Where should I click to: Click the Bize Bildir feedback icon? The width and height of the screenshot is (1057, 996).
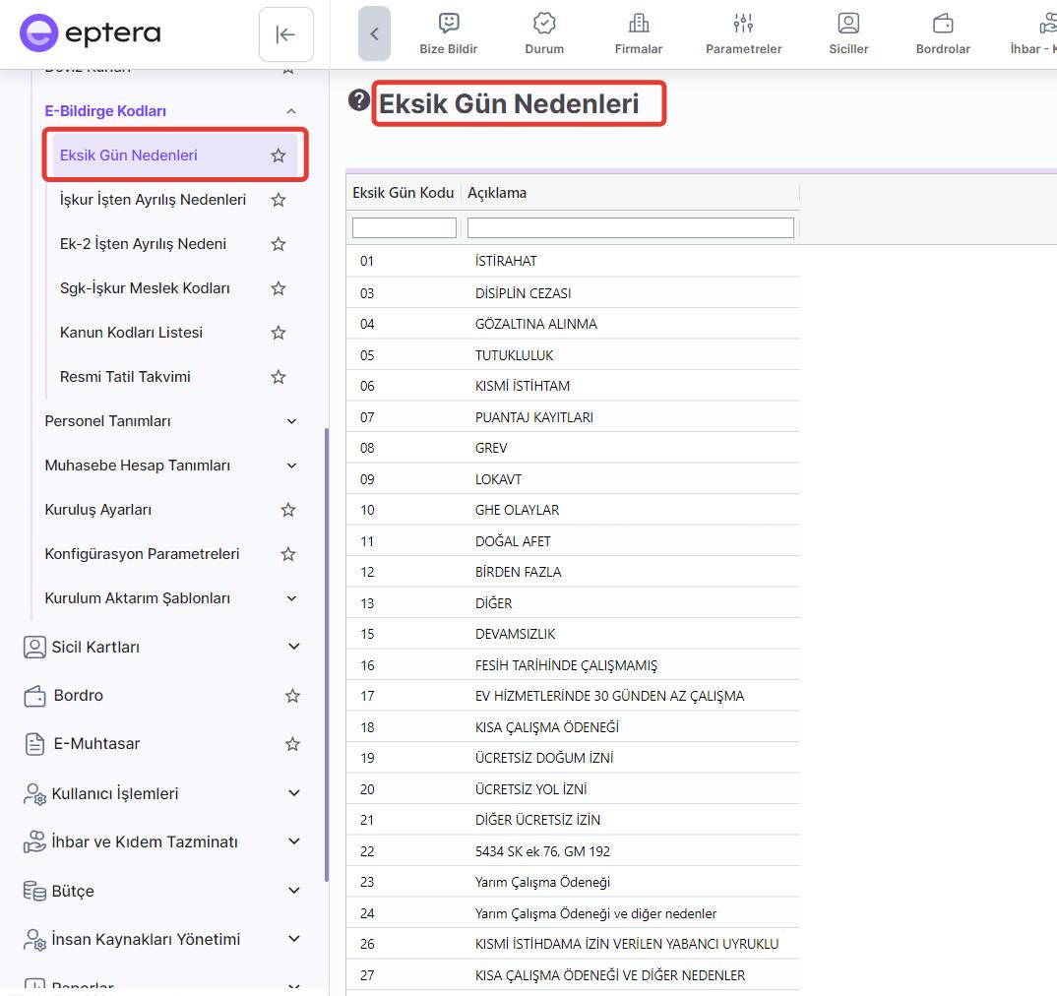pyautogui.click(x=449, y=24)
